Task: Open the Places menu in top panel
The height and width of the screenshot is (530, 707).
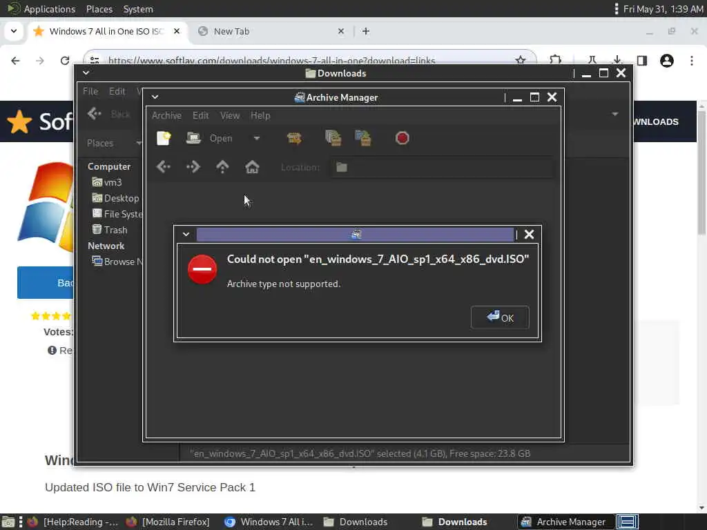Action: click(99, 9)
